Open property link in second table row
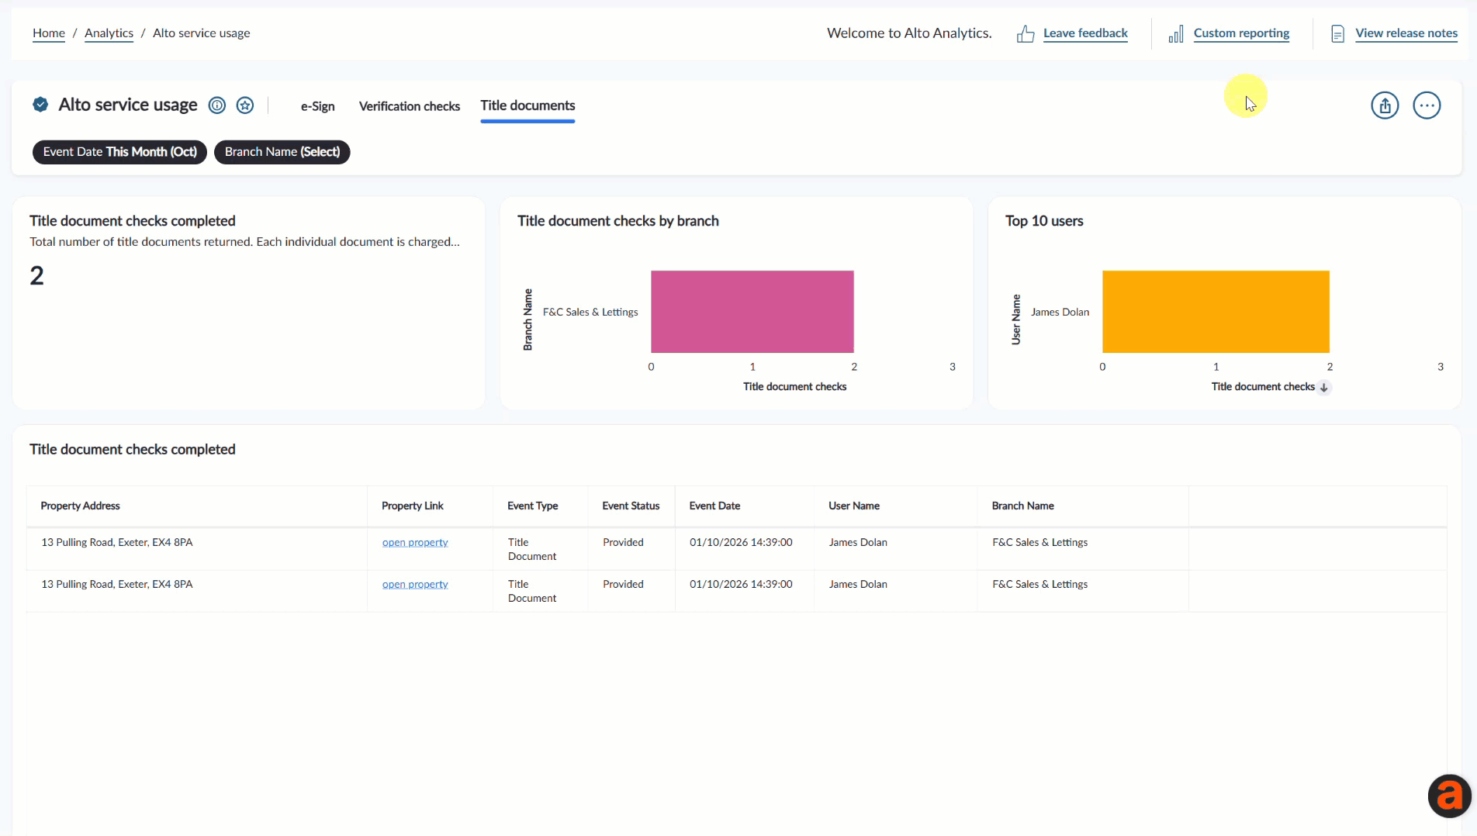This screenshot has width=1477, height=836. [x=415, y=585]
